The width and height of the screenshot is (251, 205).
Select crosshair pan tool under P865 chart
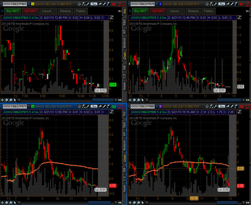click(2, 100)
